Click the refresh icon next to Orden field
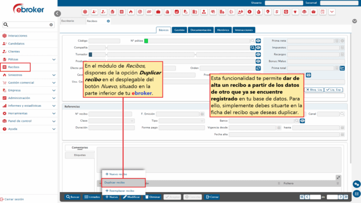This screenshot has height=203, width=361. (258, 68)
